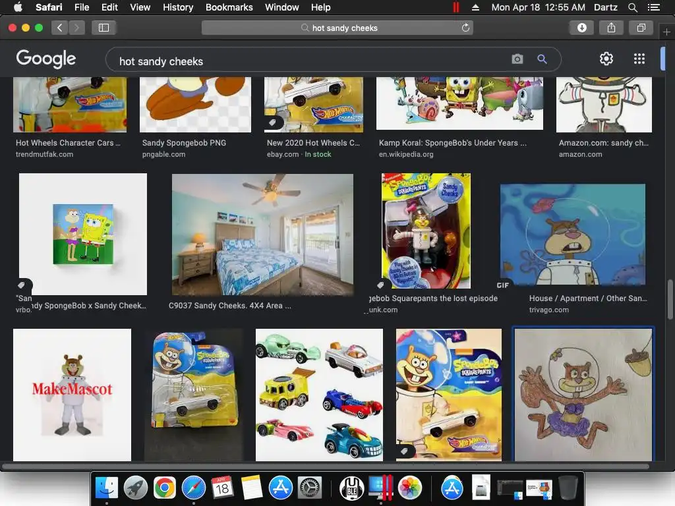Image resolution: width=675 pixels, height=506 pixels.
Task: Open App Store icon beside Notes
Action: tap(281, 488)
